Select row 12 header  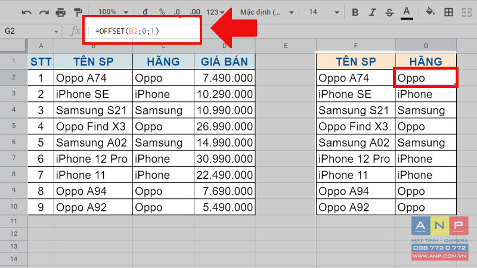click(14, 233)
